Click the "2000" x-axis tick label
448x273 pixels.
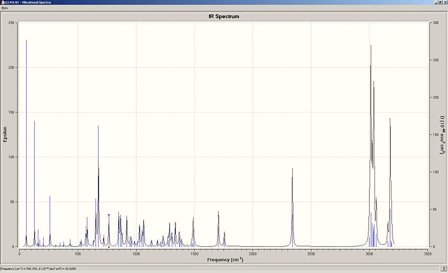pos(253,253)
